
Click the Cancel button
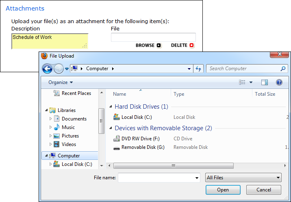(263, 190)
